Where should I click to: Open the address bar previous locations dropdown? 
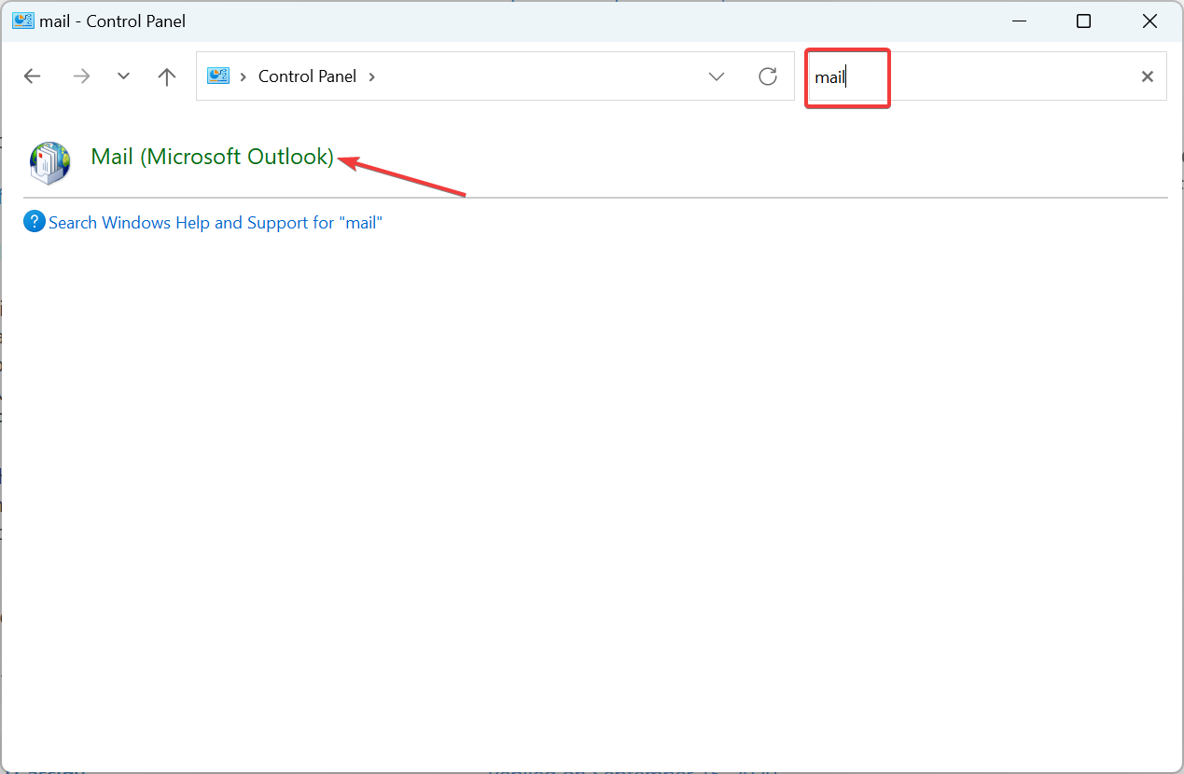tap(717, 76)
